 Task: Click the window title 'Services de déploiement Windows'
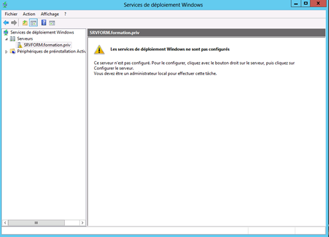[163, 5]
